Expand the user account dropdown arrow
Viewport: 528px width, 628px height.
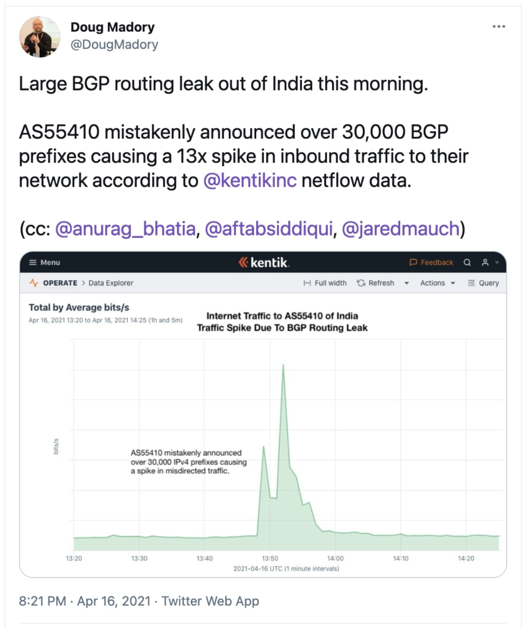pos(497,263)
